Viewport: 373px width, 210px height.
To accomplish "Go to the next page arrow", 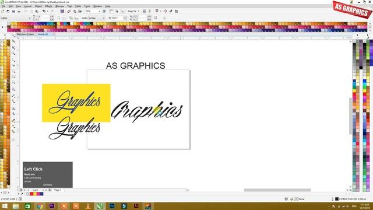I will point(43,190).
